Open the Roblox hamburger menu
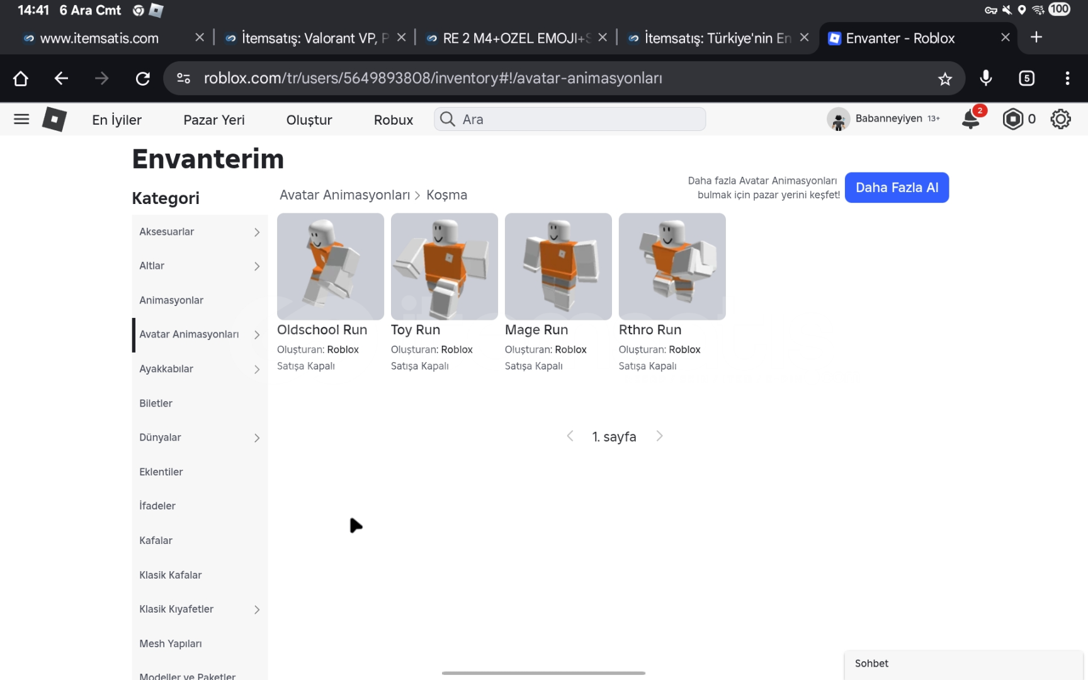 coord(21,119)
